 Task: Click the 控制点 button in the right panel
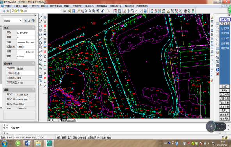pos(224,86)
